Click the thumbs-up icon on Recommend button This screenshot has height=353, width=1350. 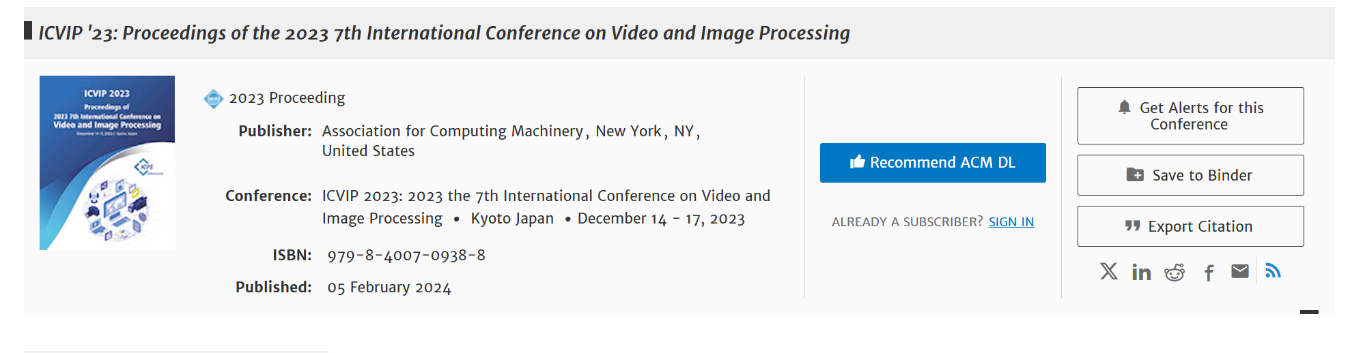tap(857, 162)
